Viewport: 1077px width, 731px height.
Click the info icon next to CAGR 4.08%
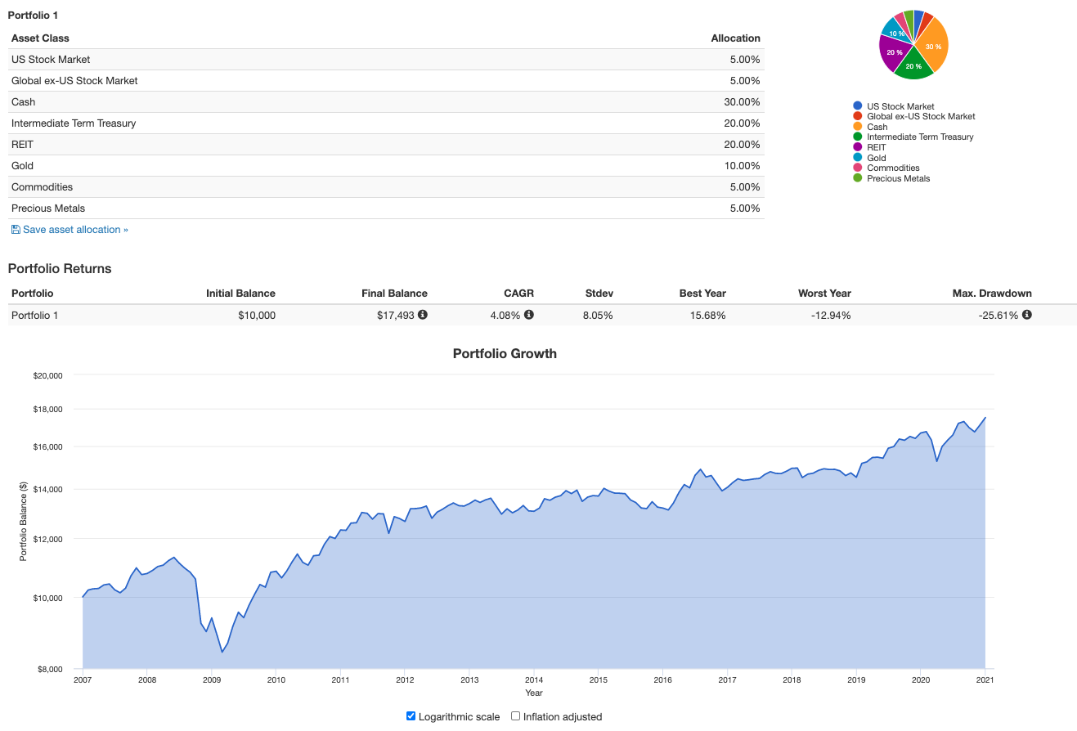click(529, 315)
